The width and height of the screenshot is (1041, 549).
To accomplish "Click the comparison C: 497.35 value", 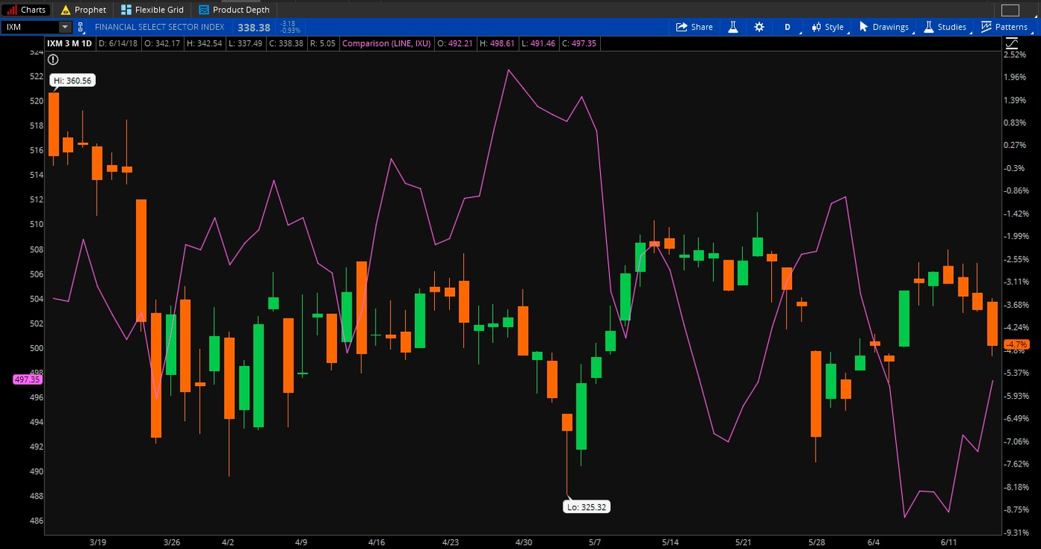I will pos(581,43).
